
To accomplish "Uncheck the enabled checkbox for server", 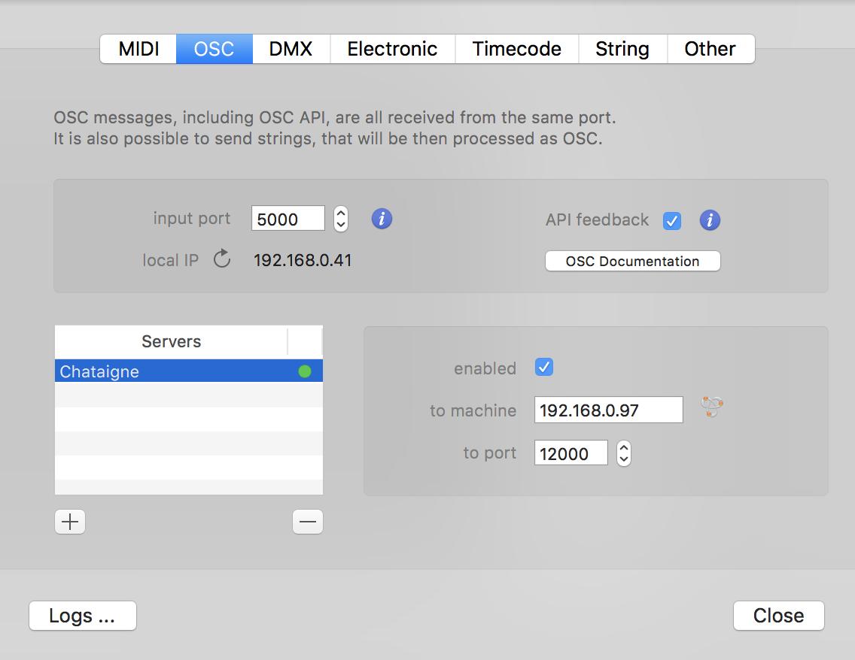I will click(x=543, y=368).
